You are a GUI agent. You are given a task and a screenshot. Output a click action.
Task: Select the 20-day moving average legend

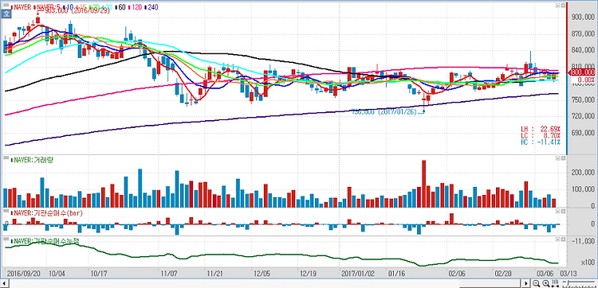(x=95, y=7)
